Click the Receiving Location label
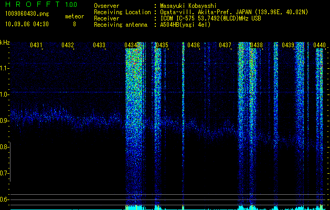330x210 pixels. click(x=122, y=12)
